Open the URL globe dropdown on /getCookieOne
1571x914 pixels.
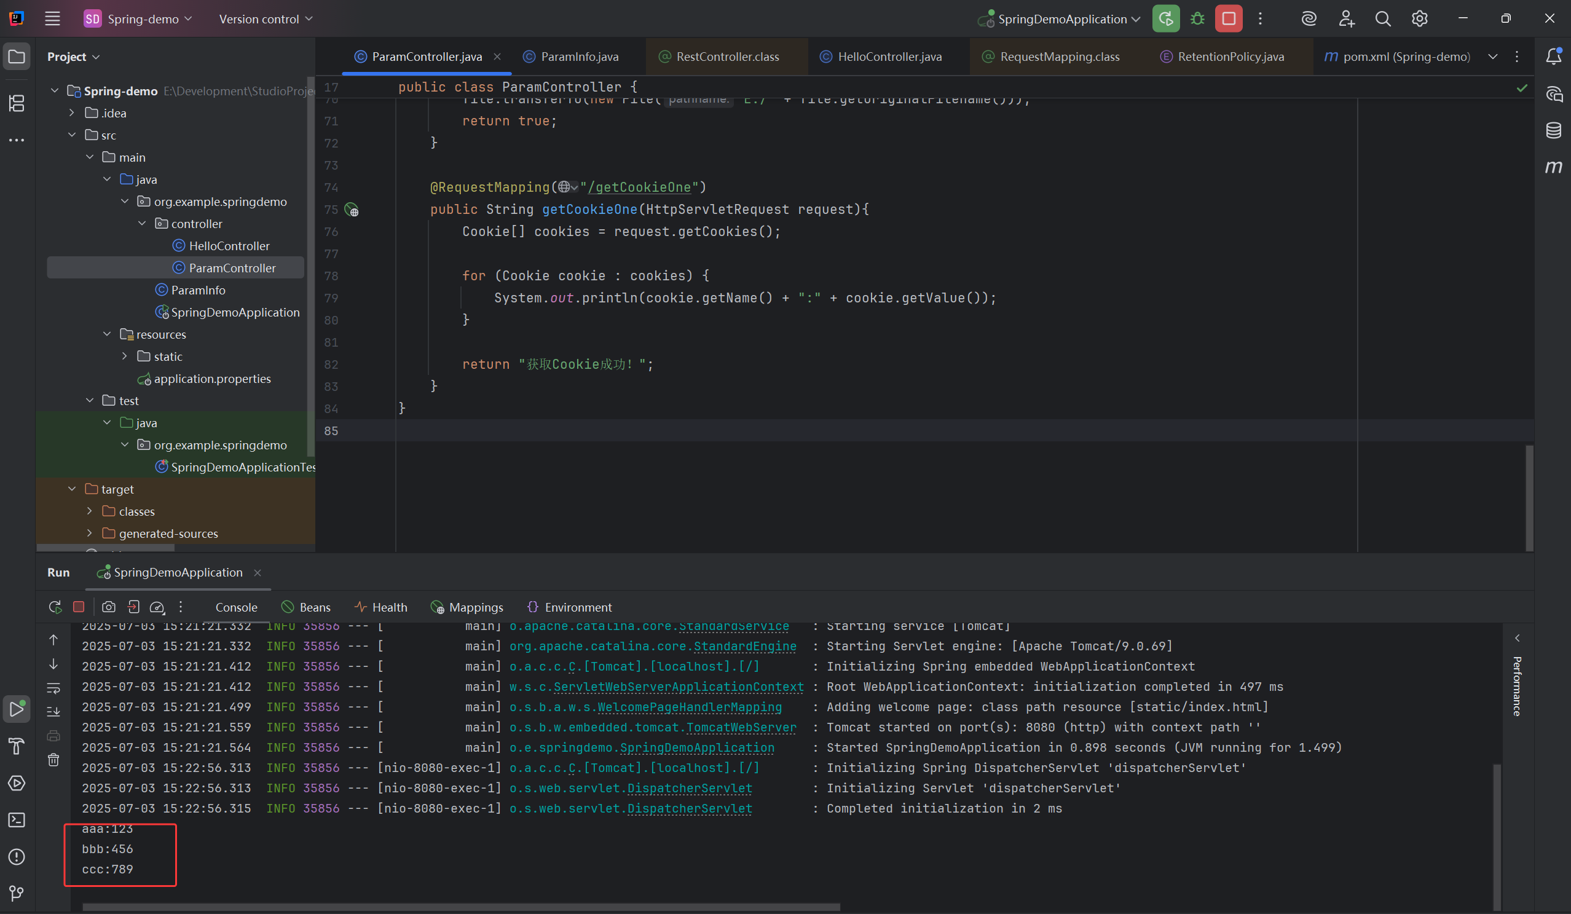click(x=568, y=187)
